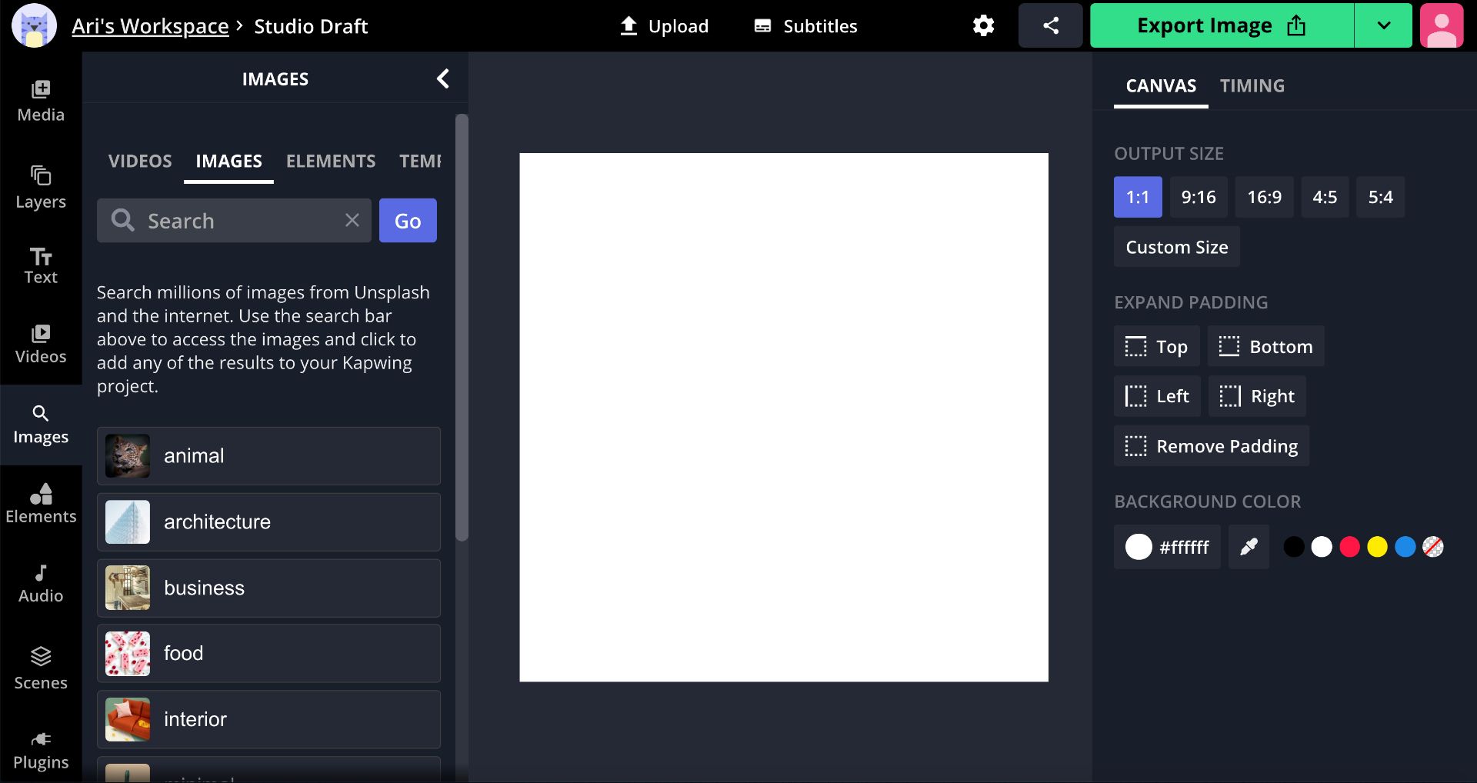The width and height of the screenshot is (1477, 783).
Task: Choose the yellow background swatch
Action: [x=1377, y=547]
